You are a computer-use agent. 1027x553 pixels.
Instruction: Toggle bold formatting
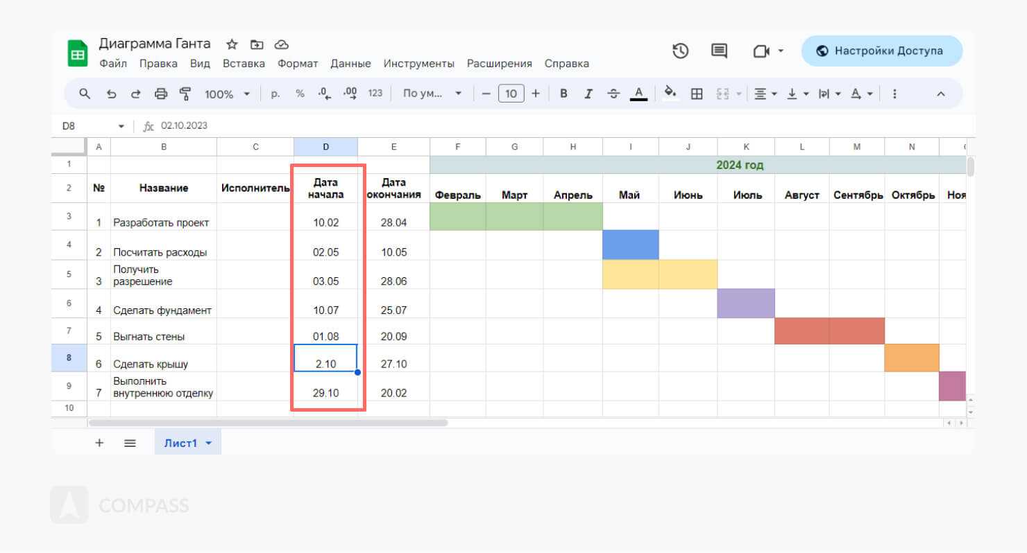(563, 94)
